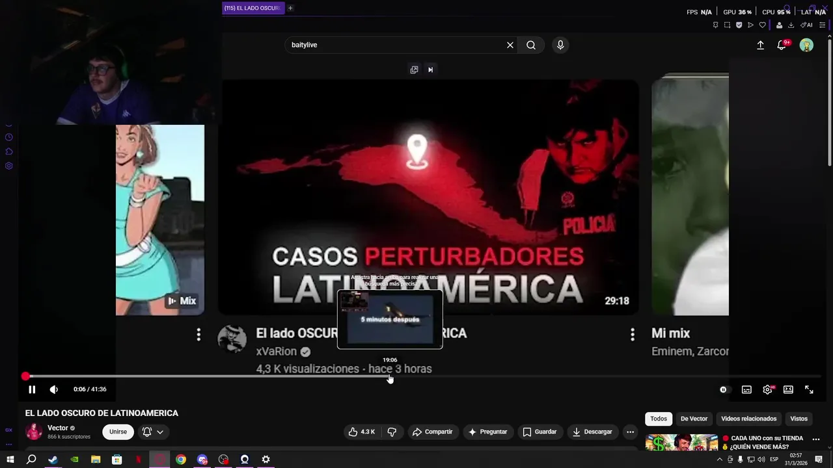
Task: Join the channel with the Unirse button
Action: pos(118,432)
